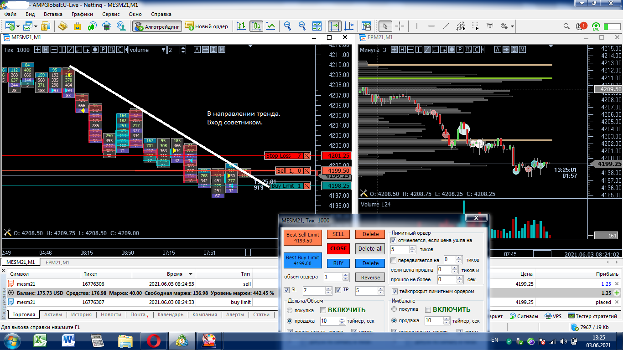This screenshot has width=623, height=350.
Task: Select покупка radio in Имбаланс group
Action: (x=395, y=309)
